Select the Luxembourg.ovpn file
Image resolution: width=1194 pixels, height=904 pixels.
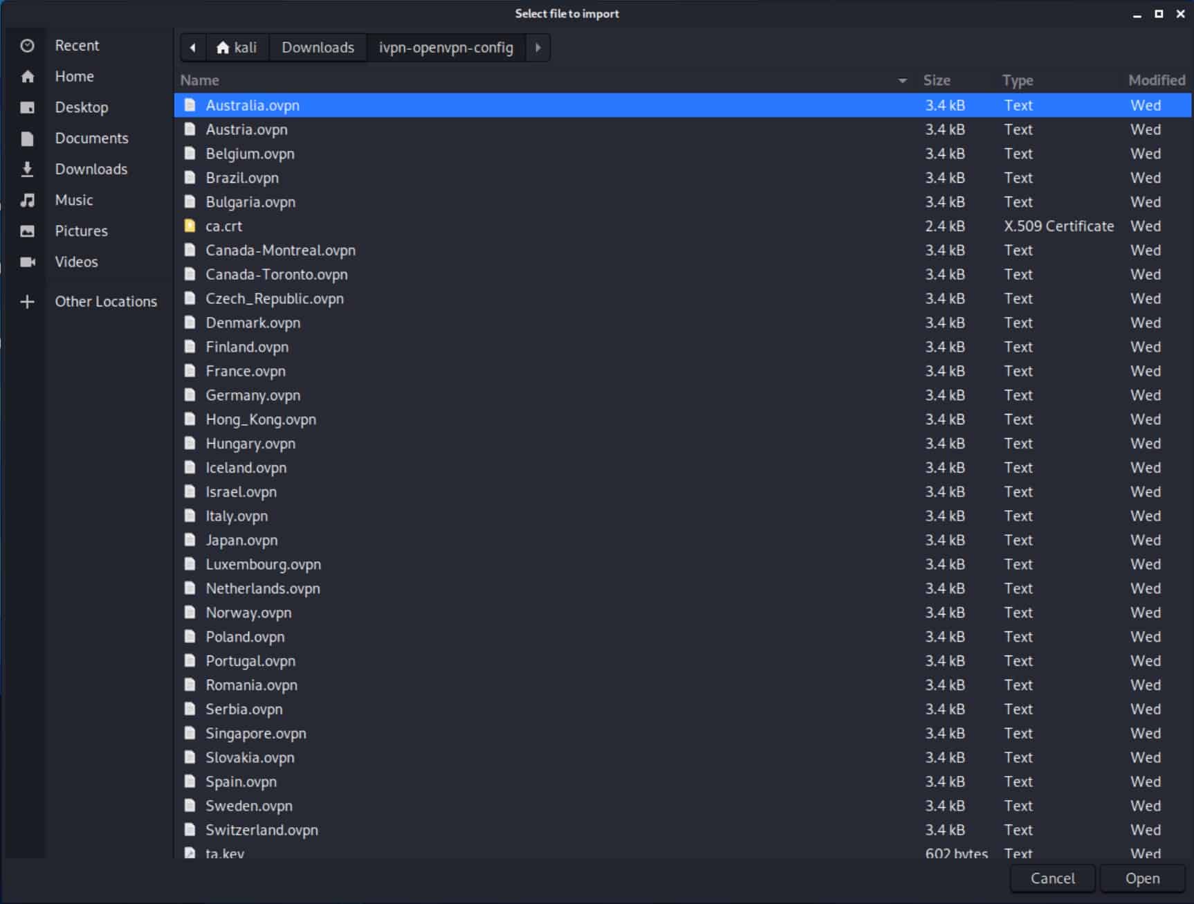click(x=682, y=563)
